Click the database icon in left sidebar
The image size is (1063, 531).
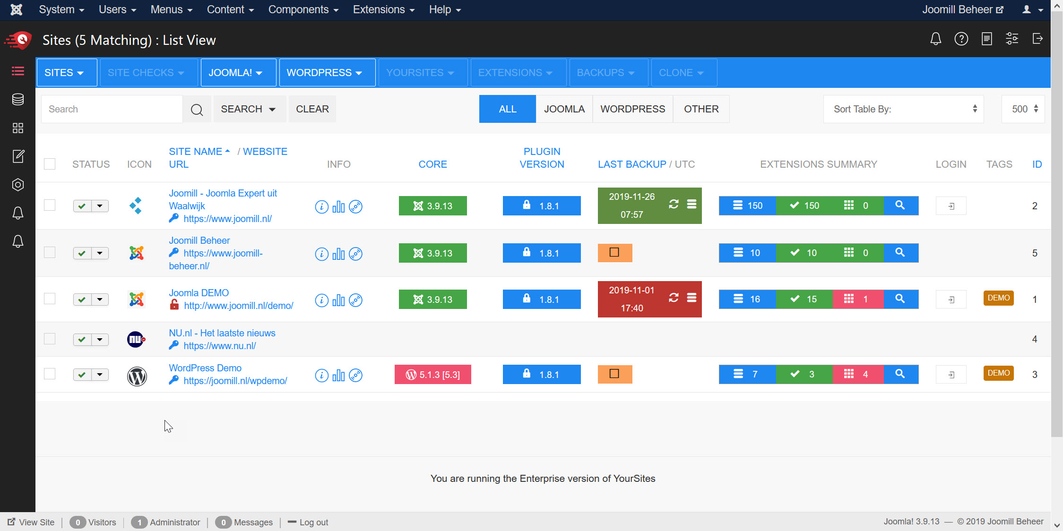[17, 99]
